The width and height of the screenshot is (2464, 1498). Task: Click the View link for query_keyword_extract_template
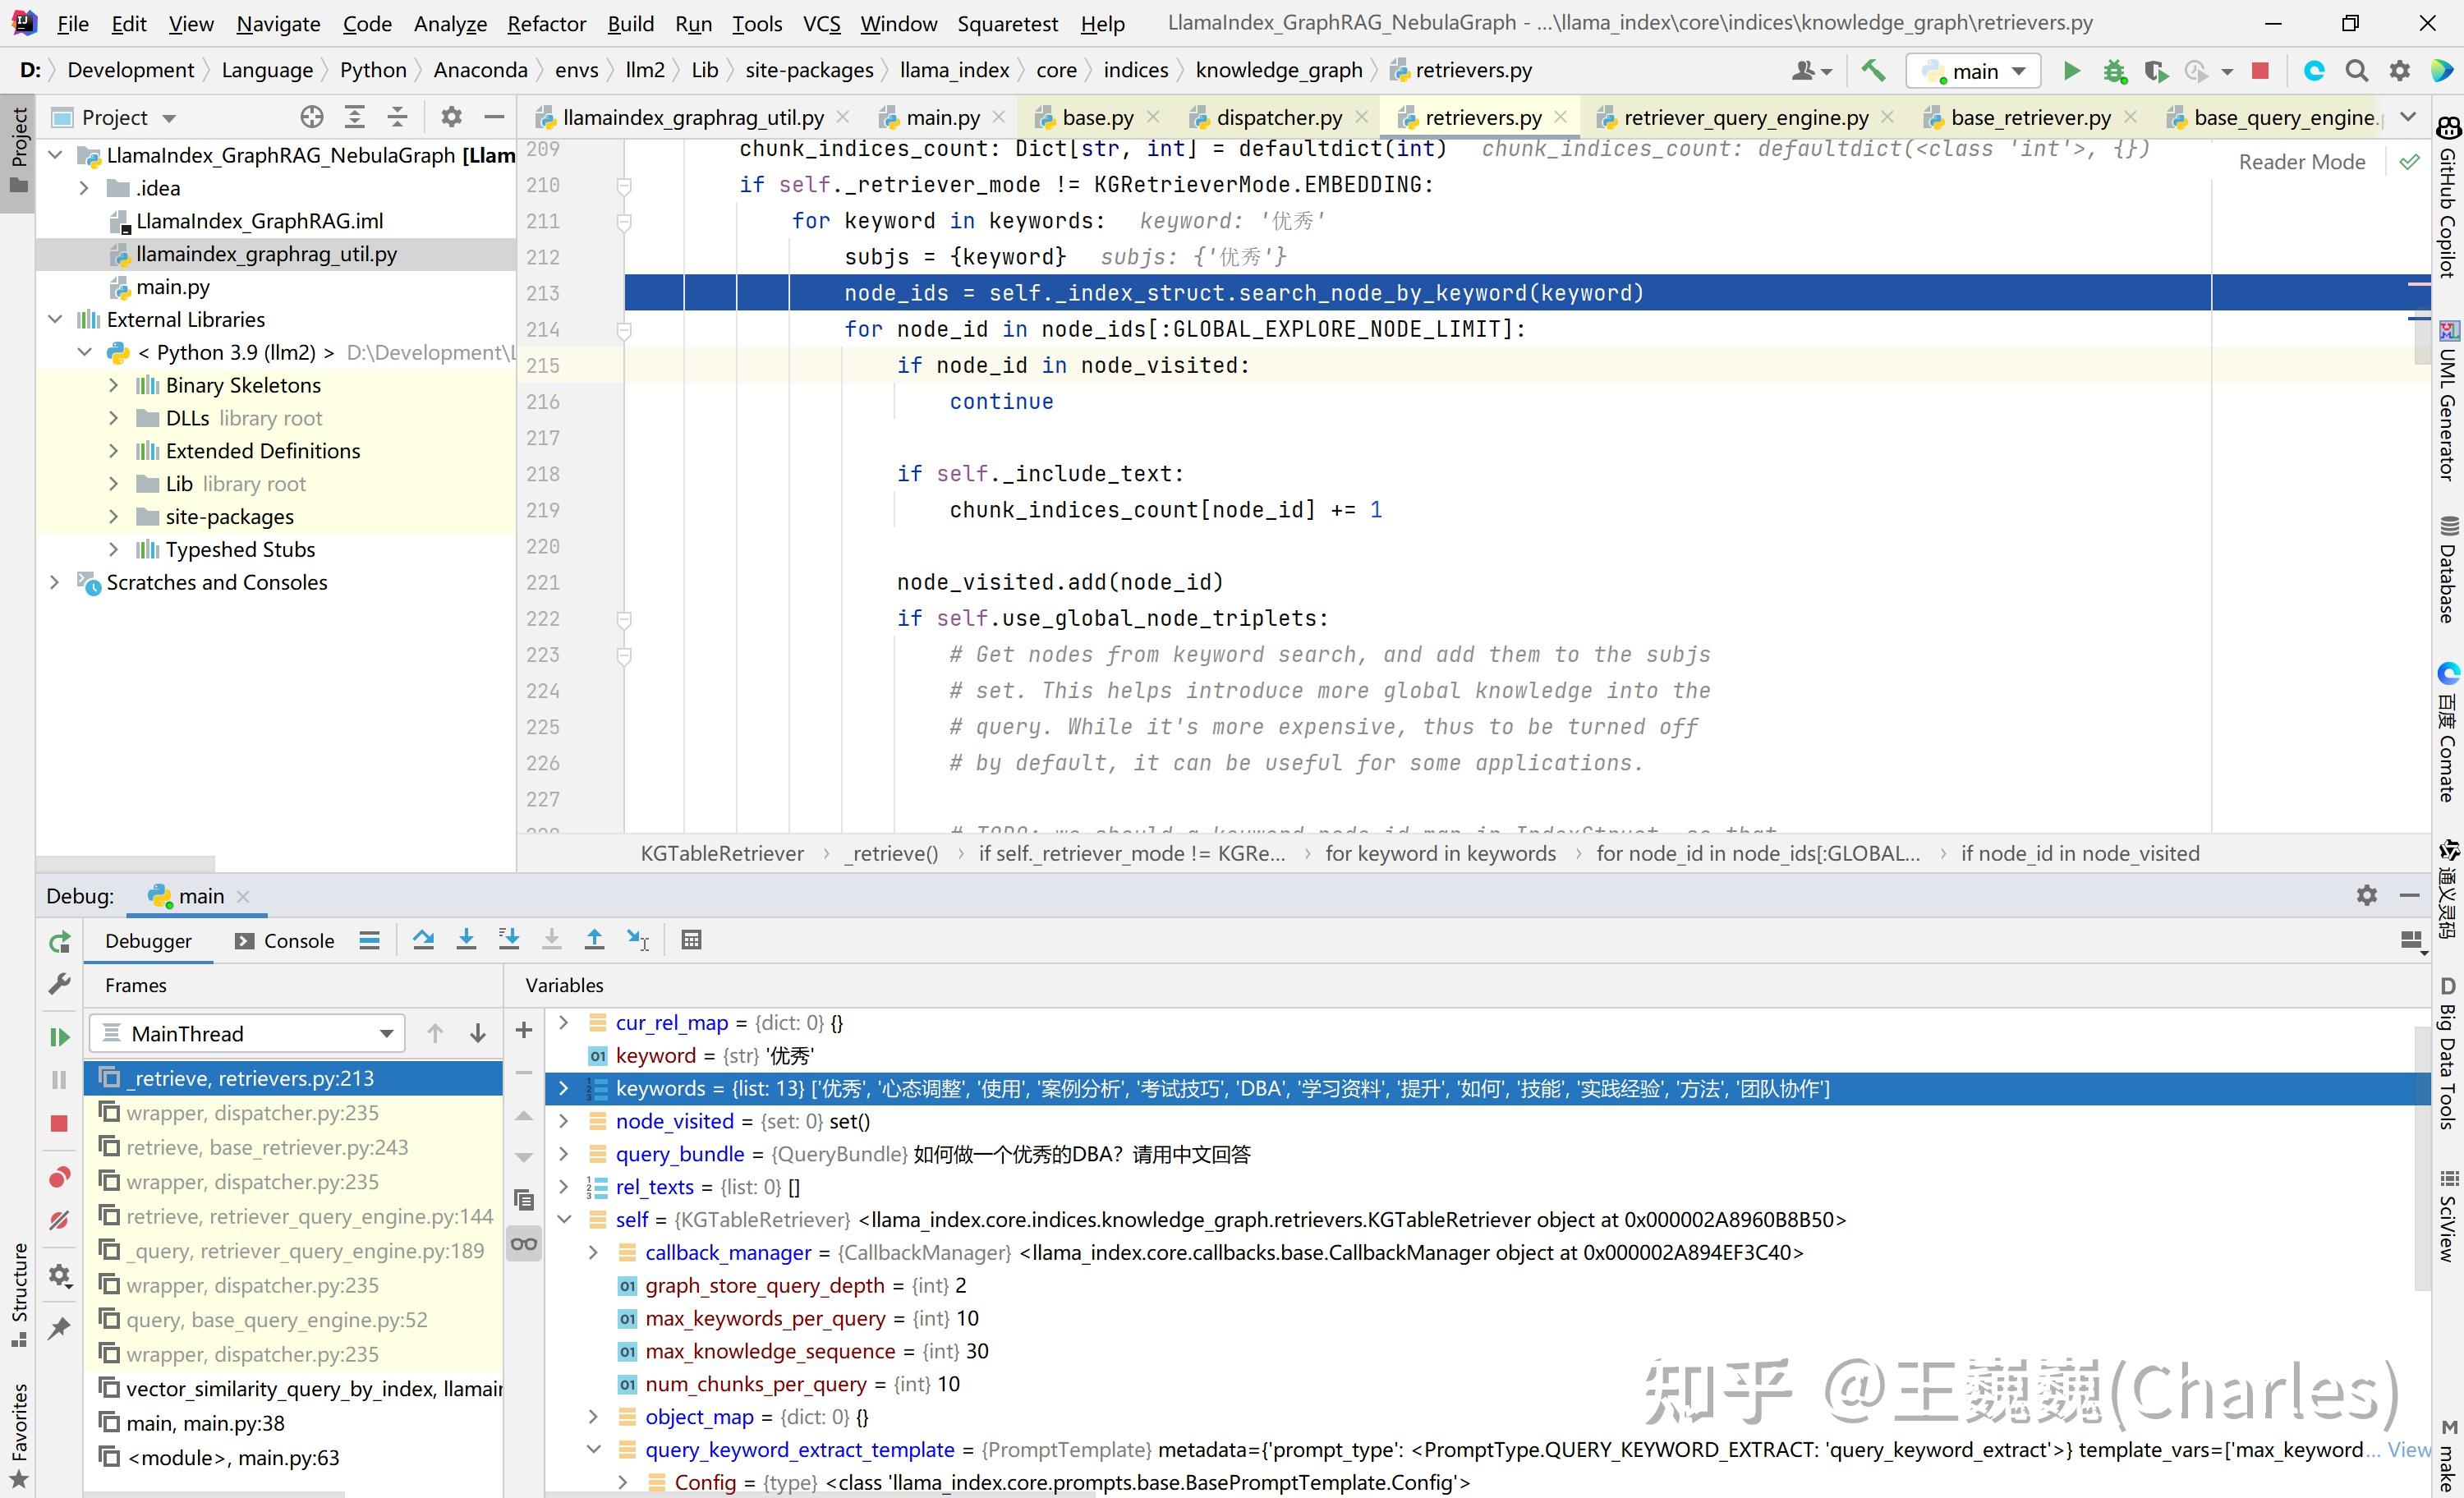coord(2408,1449)
